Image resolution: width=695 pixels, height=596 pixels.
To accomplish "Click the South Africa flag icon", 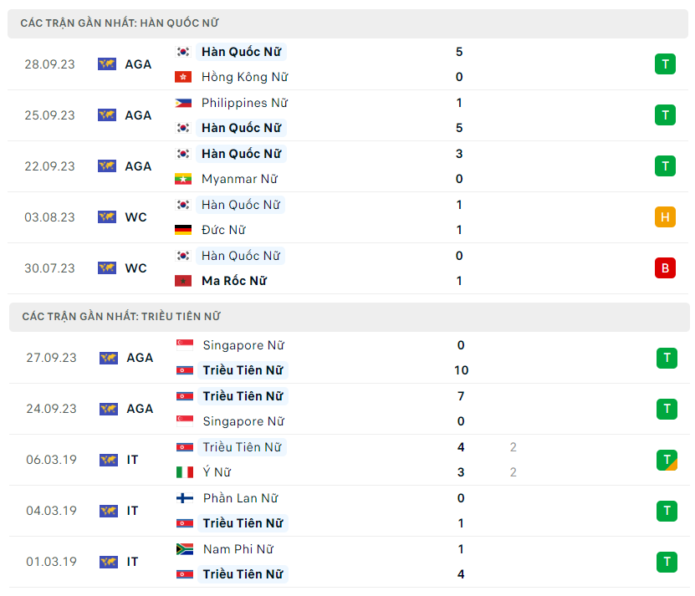I will pyautogui.click(x=185, y=549).
